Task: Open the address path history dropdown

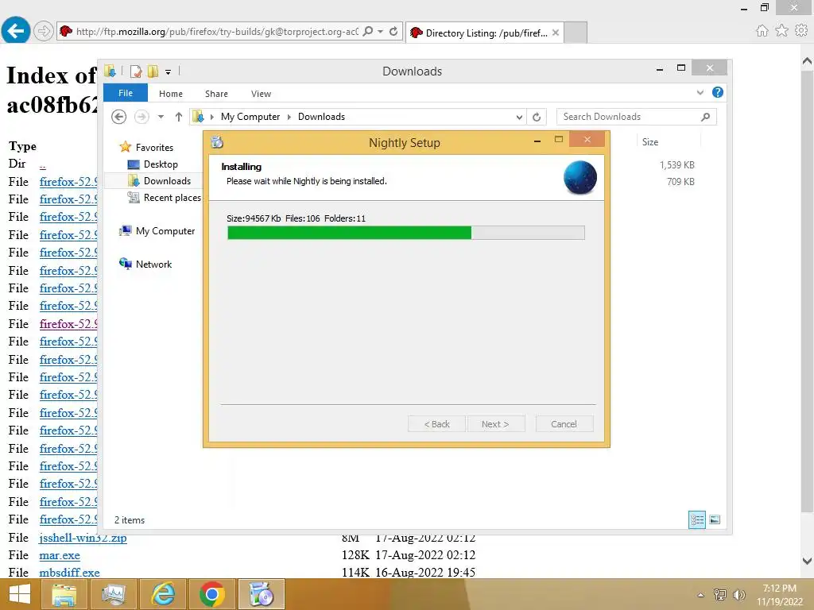Action: pos(519,117)
